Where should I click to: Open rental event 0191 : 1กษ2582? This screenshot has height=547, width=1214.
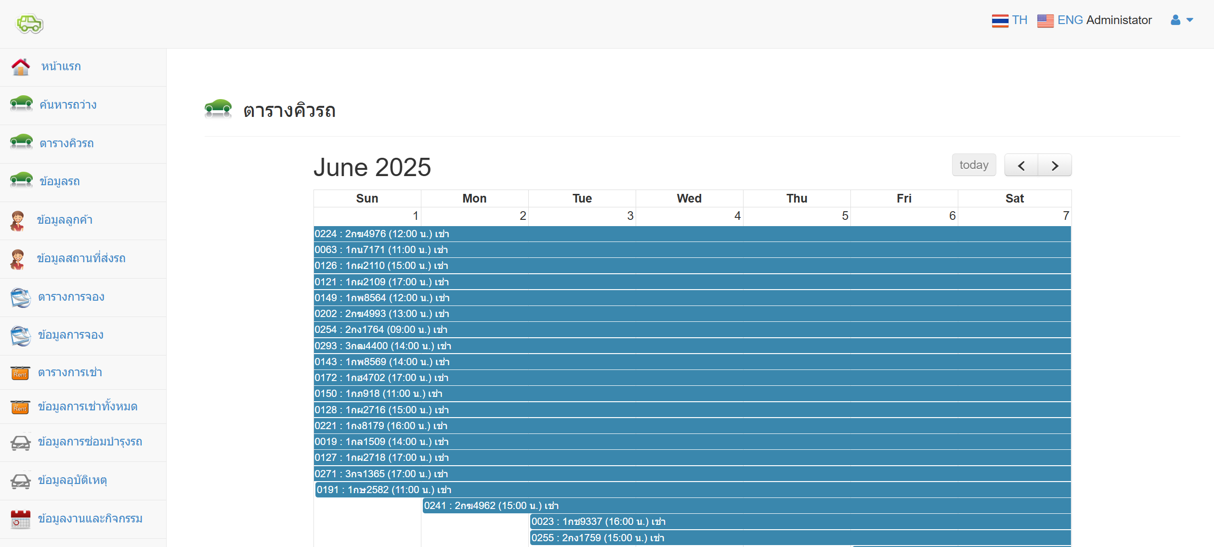point(693,490)
